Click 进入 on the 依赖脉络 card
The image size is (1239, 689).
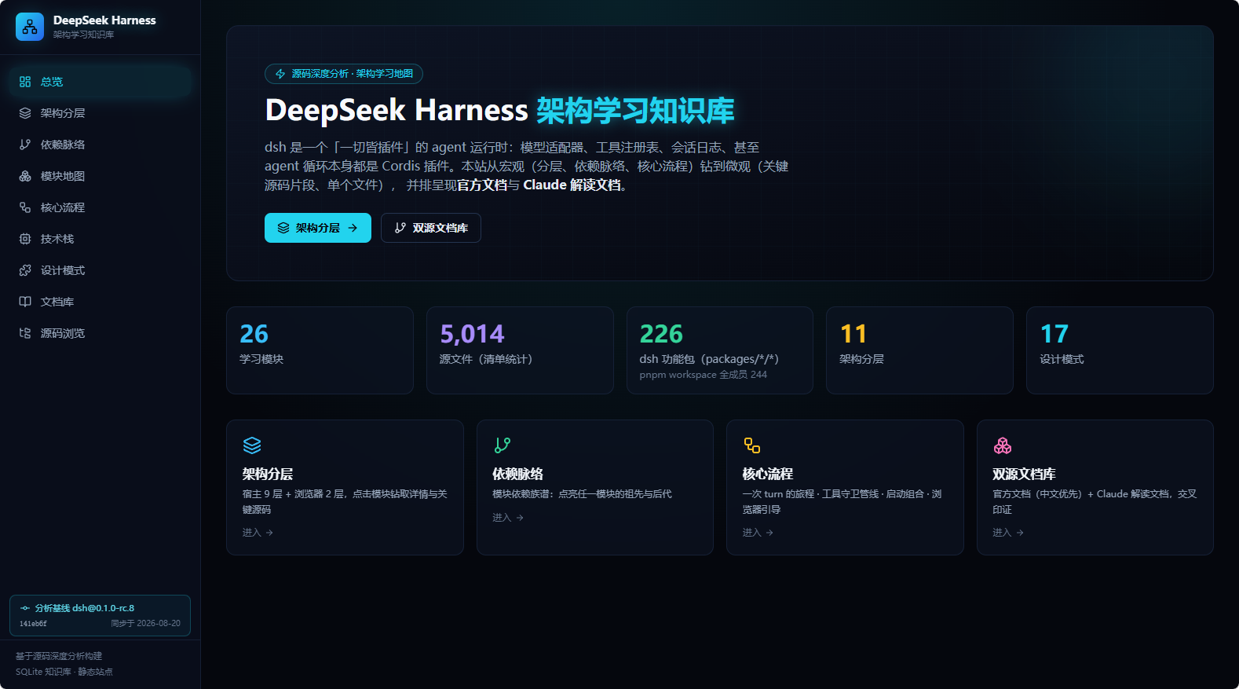tap(508, 518)
